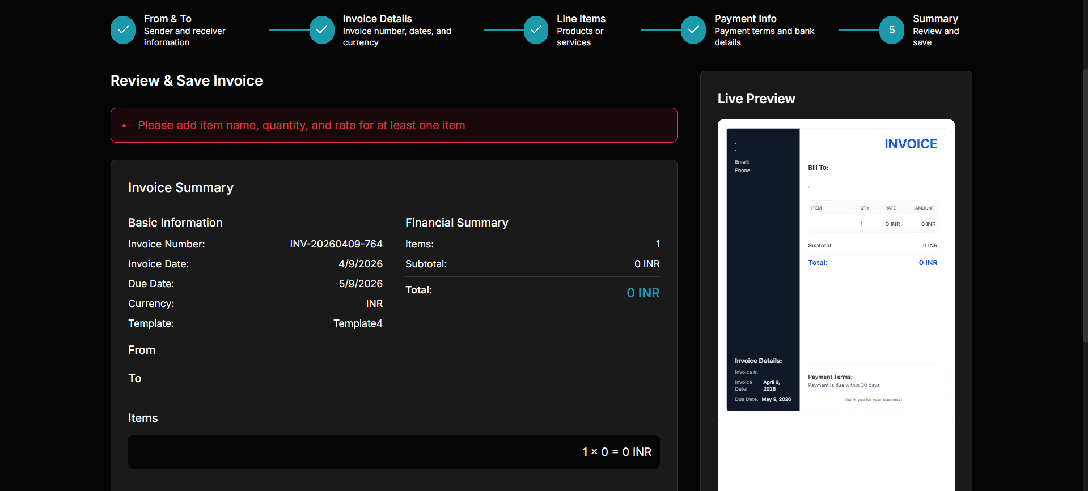Click the Summary step title
The height and width of the screenshot is (491, 1088).
coord(935,19)
